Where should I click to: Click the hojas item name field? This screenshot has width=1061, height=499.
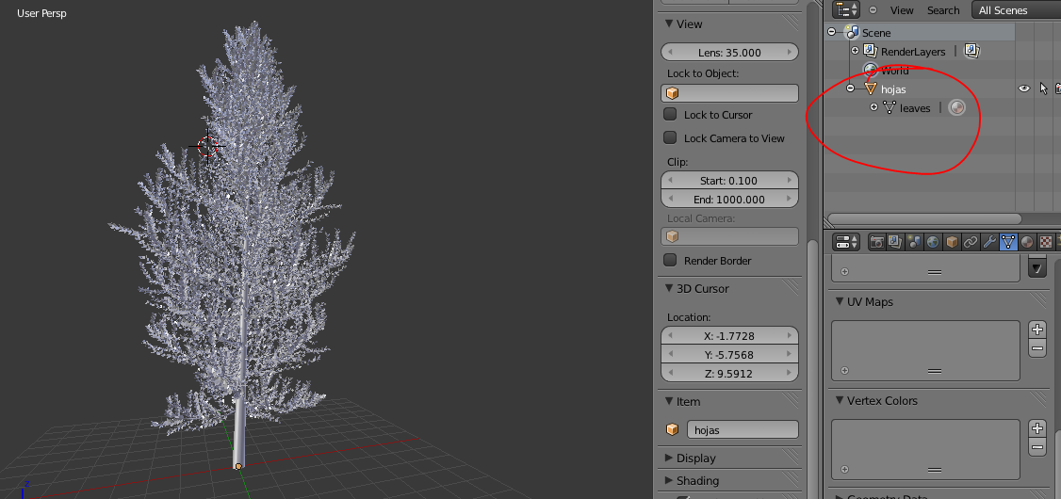[x=743, y=430]
